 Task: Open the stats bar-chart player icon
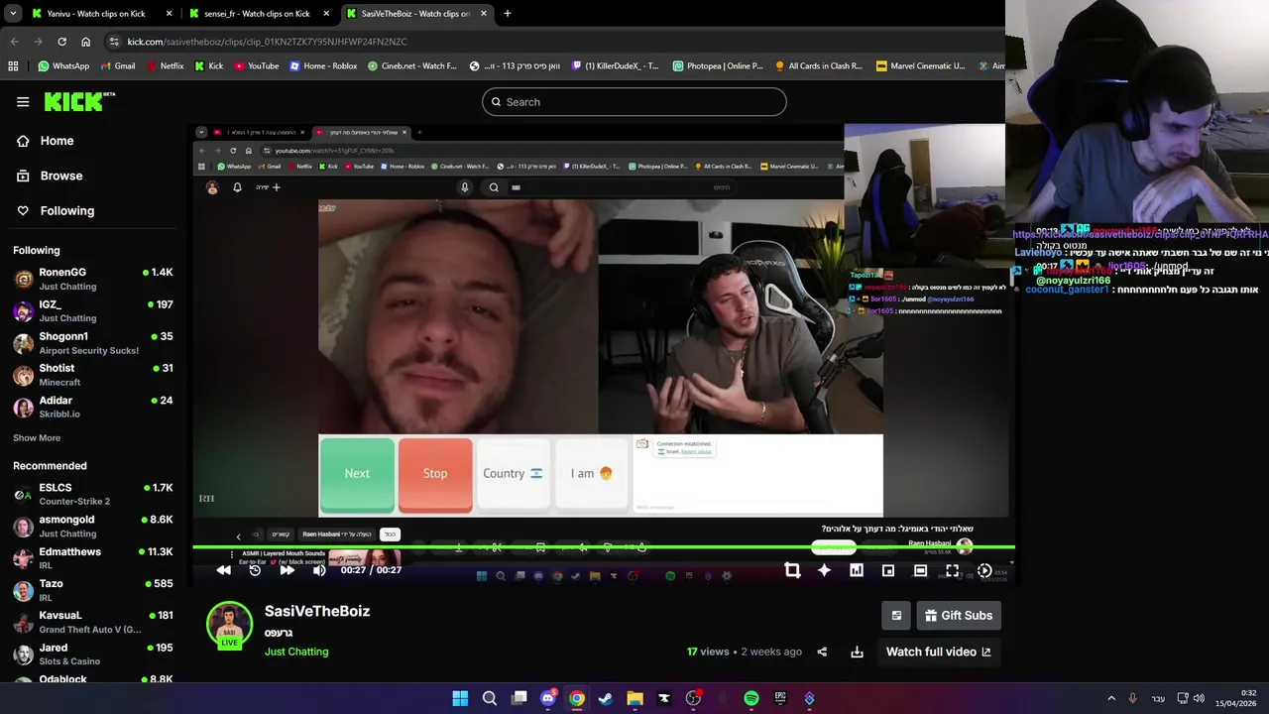point(856,570)
